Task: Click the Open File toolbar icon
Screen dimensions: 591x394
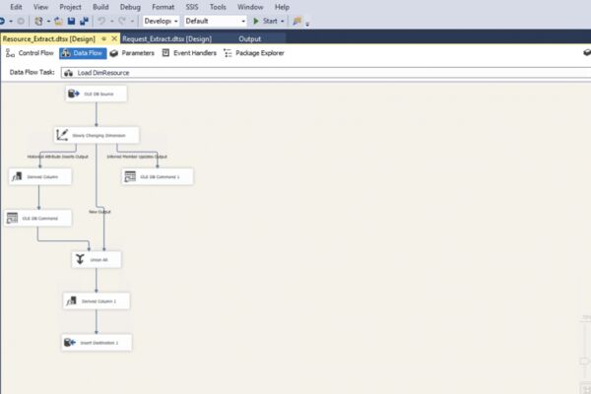Action: (58, 21)
